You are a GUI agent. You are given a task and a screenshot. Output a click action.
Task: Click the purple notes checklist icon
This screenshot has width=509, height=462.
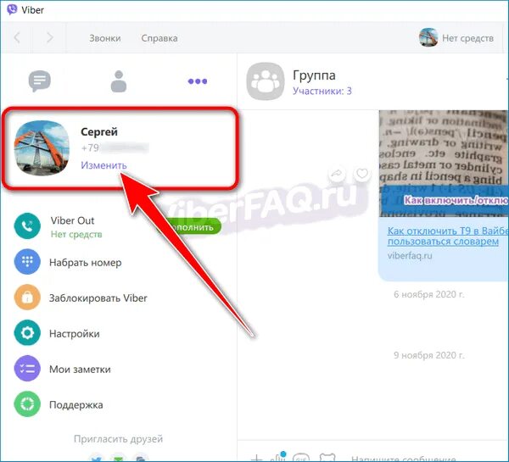(27, 369)
